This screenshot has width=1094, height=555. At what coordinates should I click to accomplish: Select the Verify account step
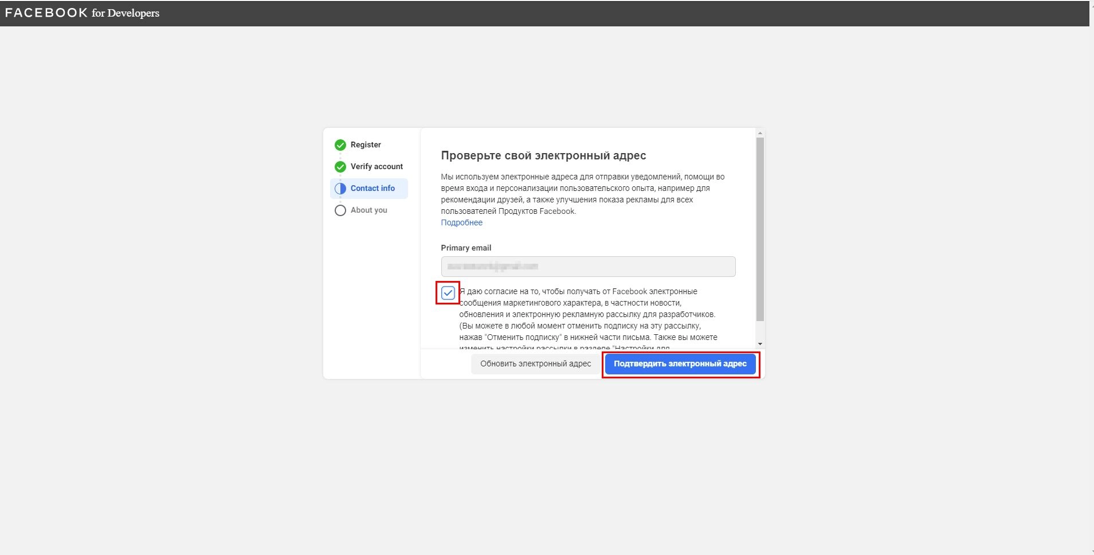(x=377, y=166)
